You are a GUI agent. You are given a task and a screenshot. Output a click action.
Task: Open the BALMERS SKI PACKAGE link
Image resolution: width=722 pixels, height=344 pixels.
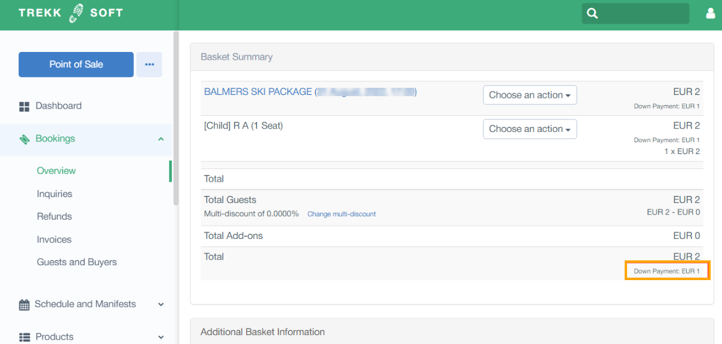(x=258, y=92)
